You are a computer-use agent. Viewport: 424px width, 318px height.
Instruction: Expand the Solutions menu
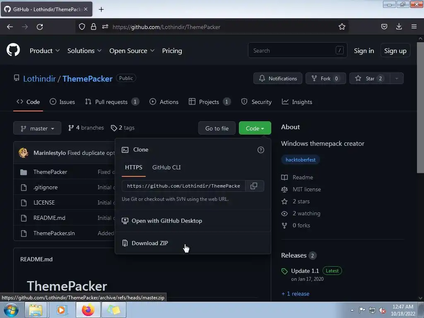point(84,51)
